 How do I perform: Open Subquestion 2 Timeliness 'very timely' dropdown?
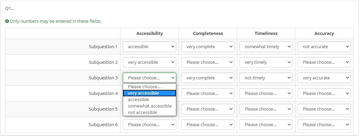pos(266,62)
